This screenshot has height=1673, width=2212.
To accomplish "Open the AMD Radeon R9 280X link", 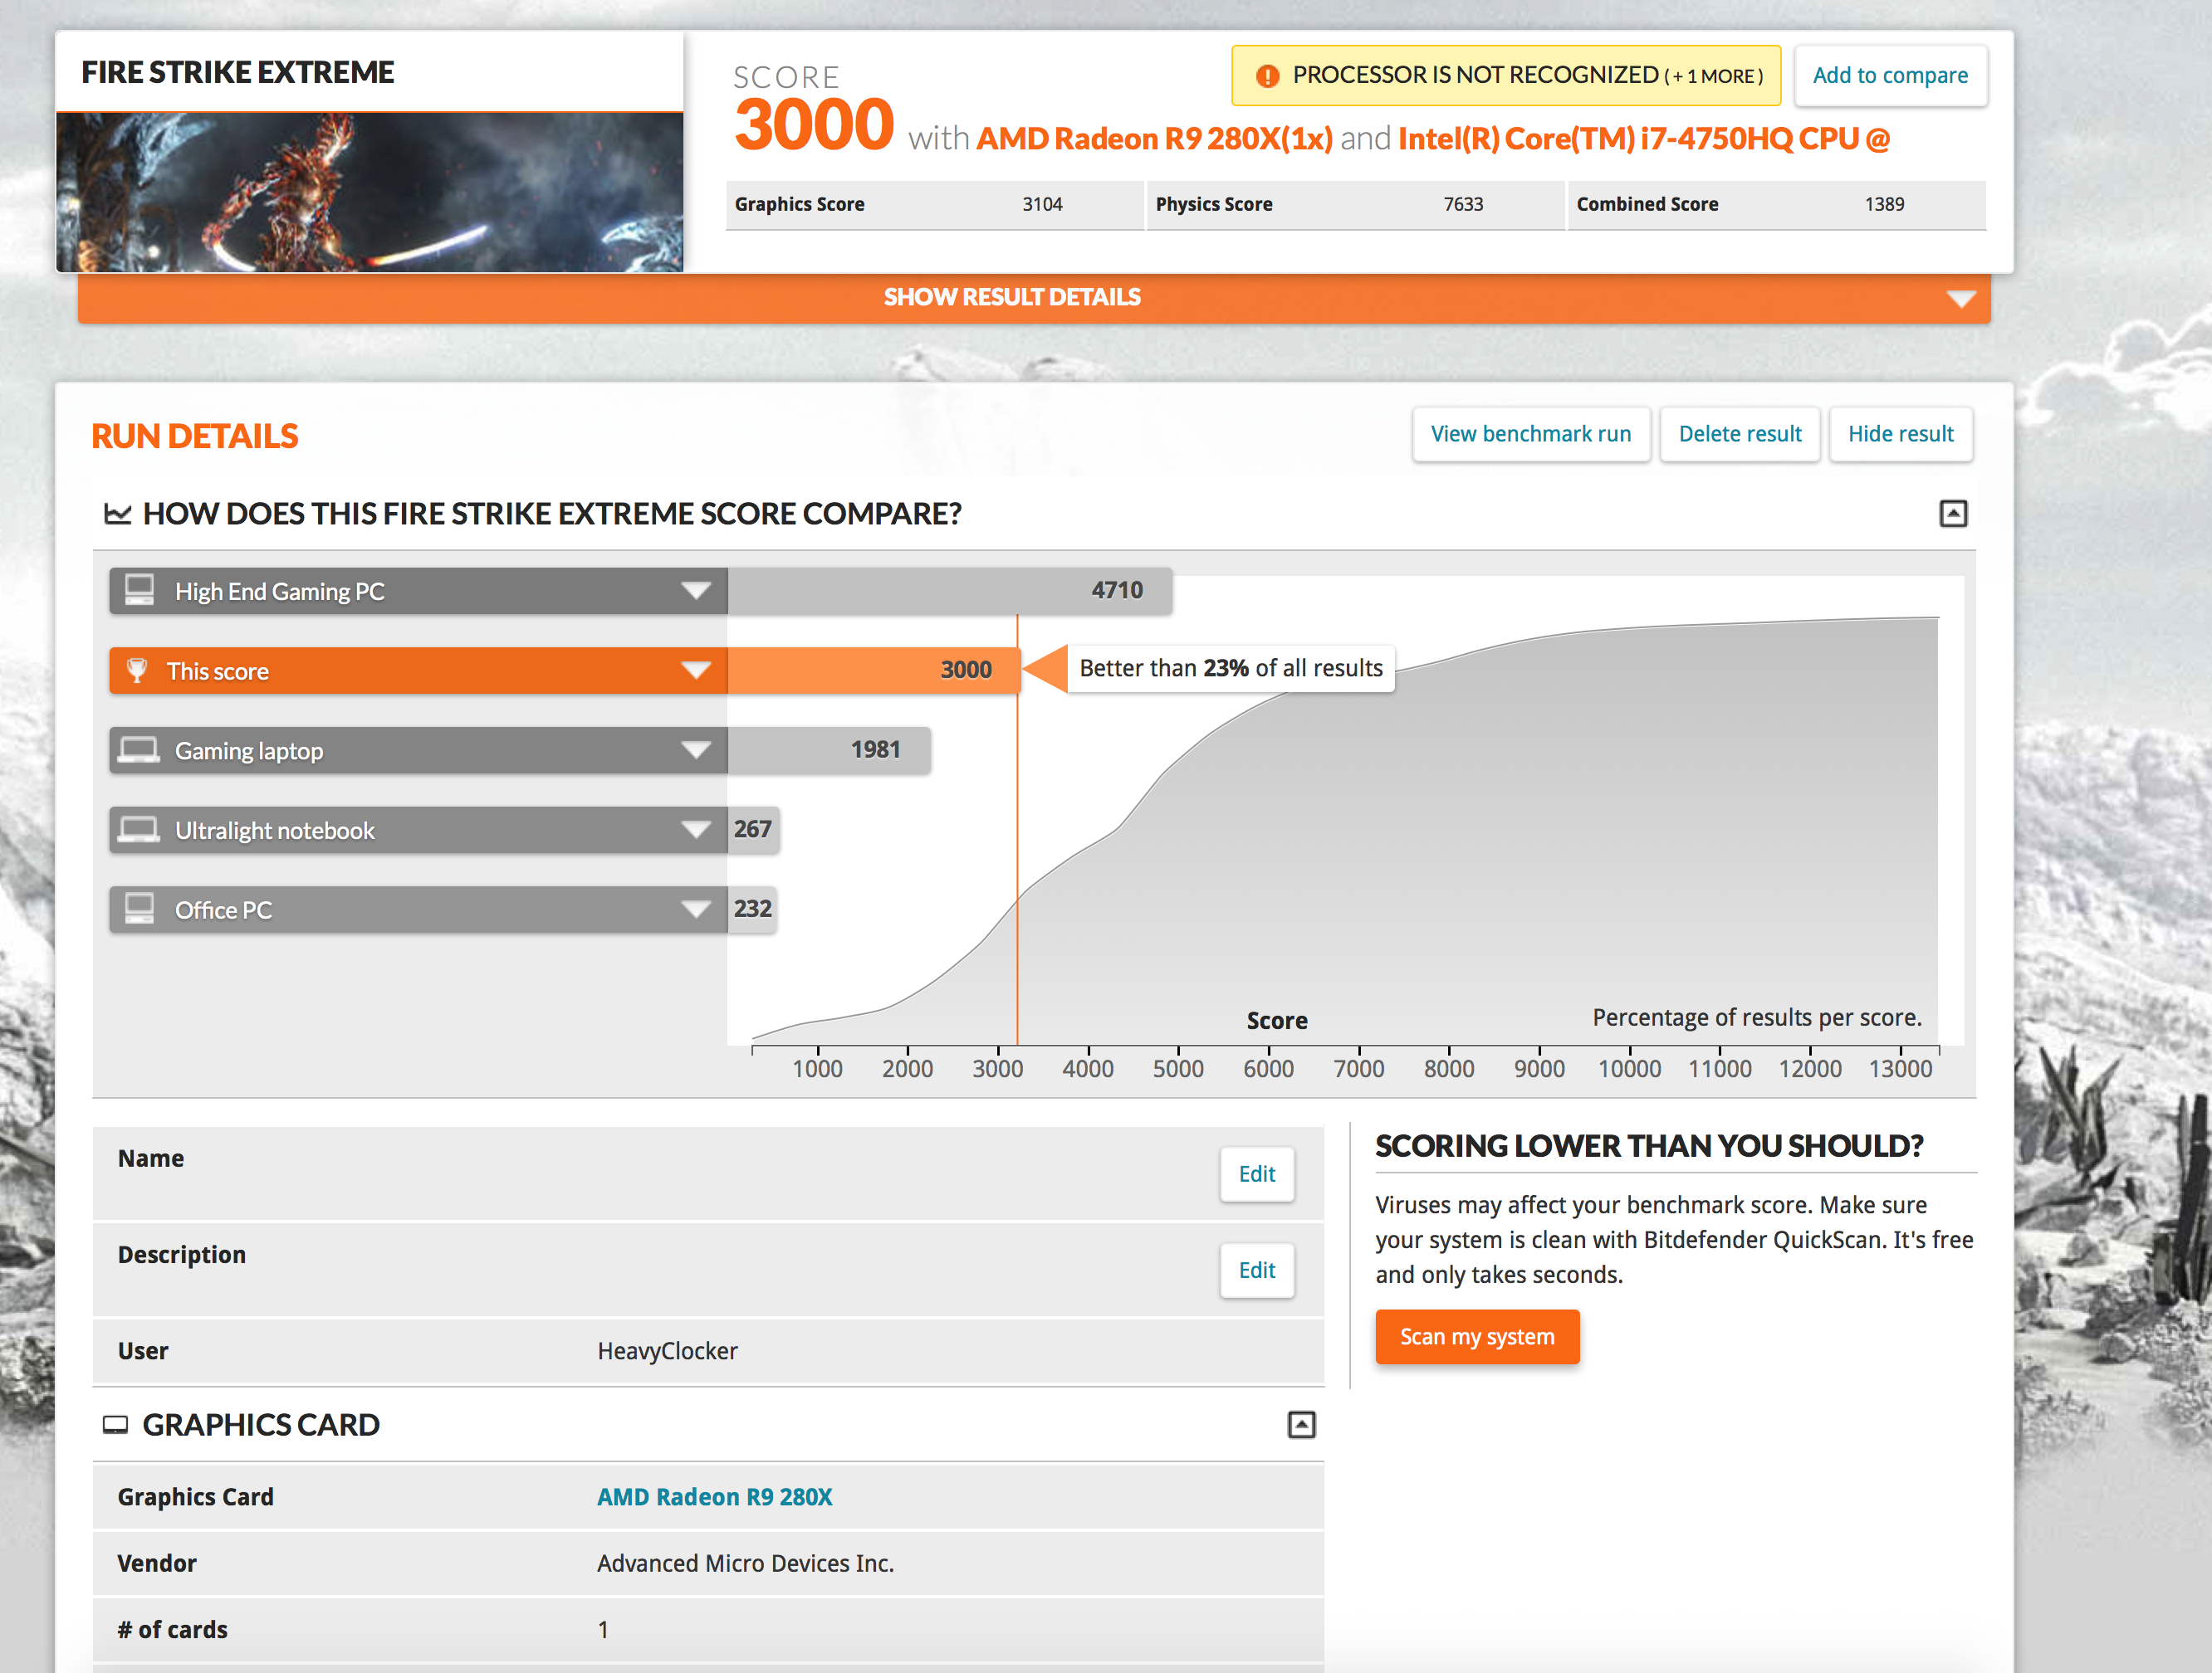I will click(x=714, y=1497).
